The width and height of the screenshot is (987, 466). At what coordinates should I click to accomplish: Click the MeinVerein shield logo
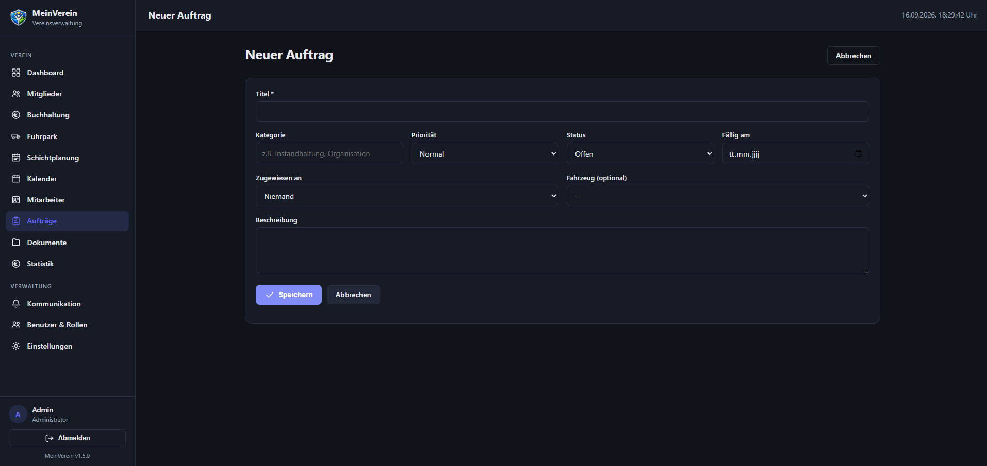click(x=19, y=18)
